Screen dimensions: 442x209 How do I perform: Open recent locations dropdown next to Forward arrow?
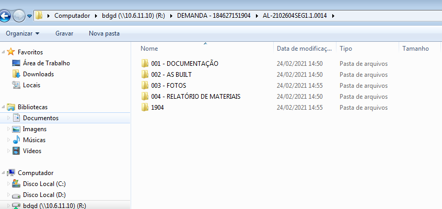[x=29, y=16]
